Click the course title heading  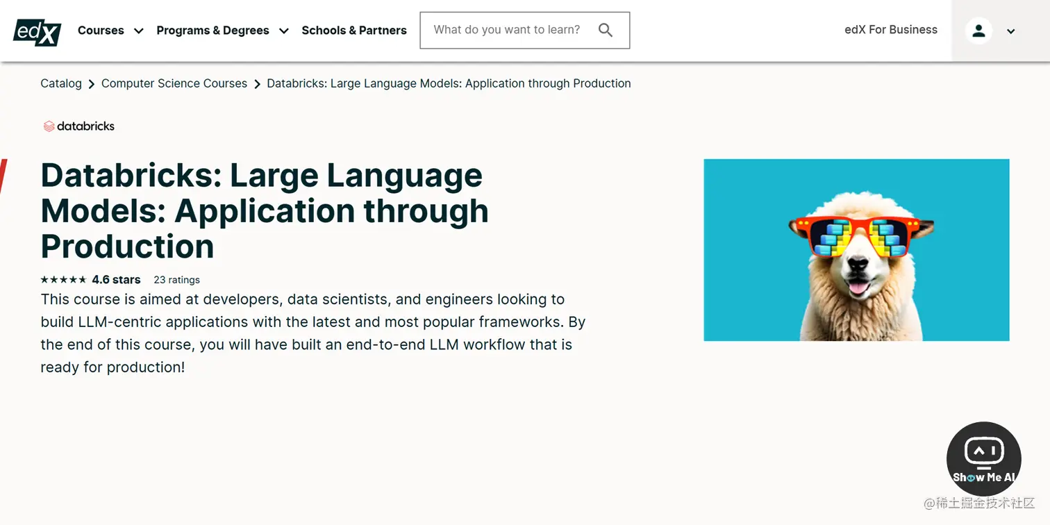[x=265, y=210]
